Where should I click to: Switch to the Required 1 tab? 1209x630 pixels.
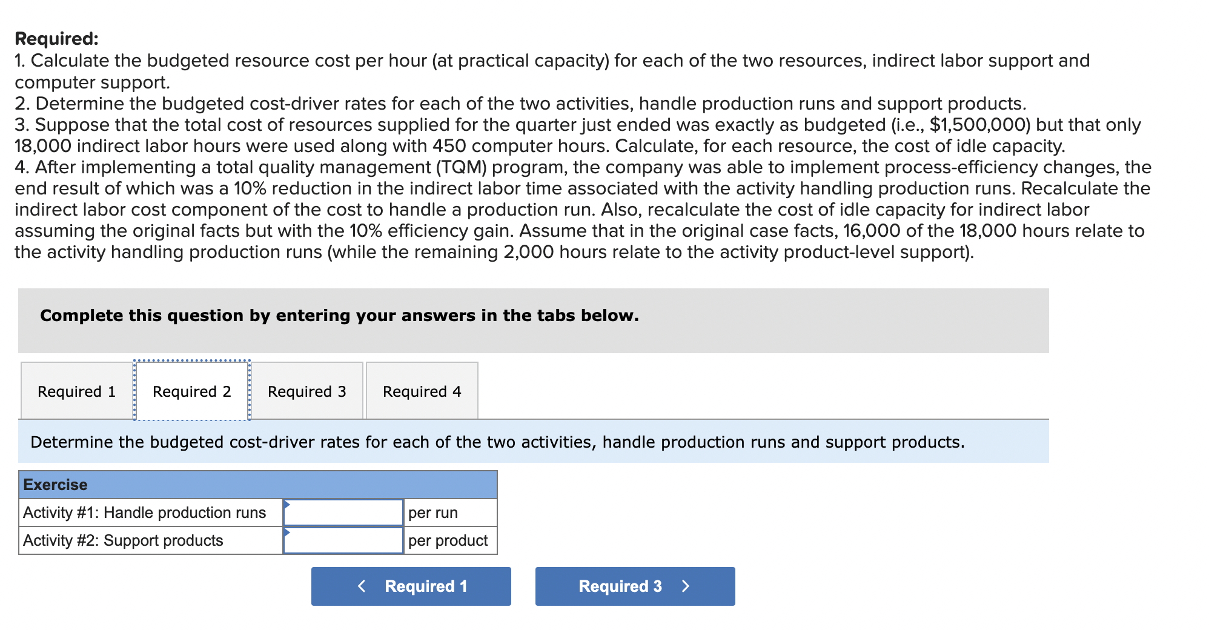point(75,391)
